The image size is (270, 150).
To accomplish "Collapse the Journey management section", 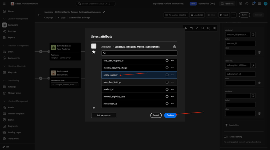I will 4,19.
